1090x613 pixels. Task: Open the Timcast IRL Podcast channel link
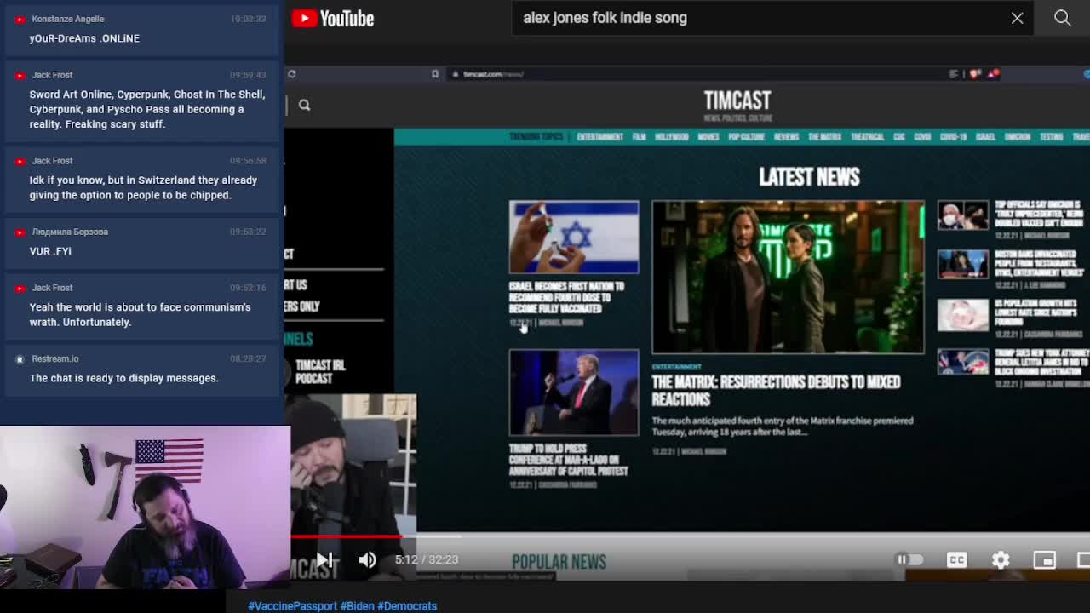click(x=320, y=372)
